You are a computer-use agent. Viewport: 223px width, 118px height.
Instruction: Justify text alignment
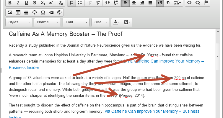[x=150, y=3]
